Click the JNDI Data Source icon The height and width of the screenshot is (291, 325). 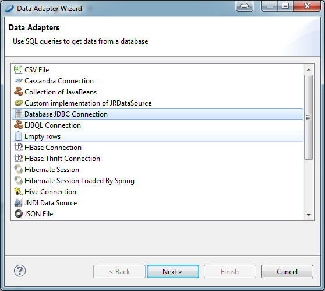point(19,202)
